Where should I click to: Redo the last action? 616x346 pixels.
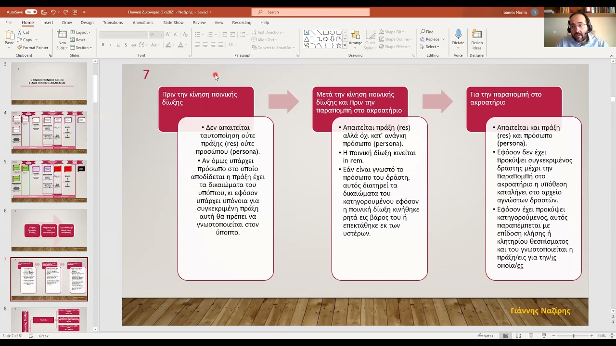pos(65,12)
